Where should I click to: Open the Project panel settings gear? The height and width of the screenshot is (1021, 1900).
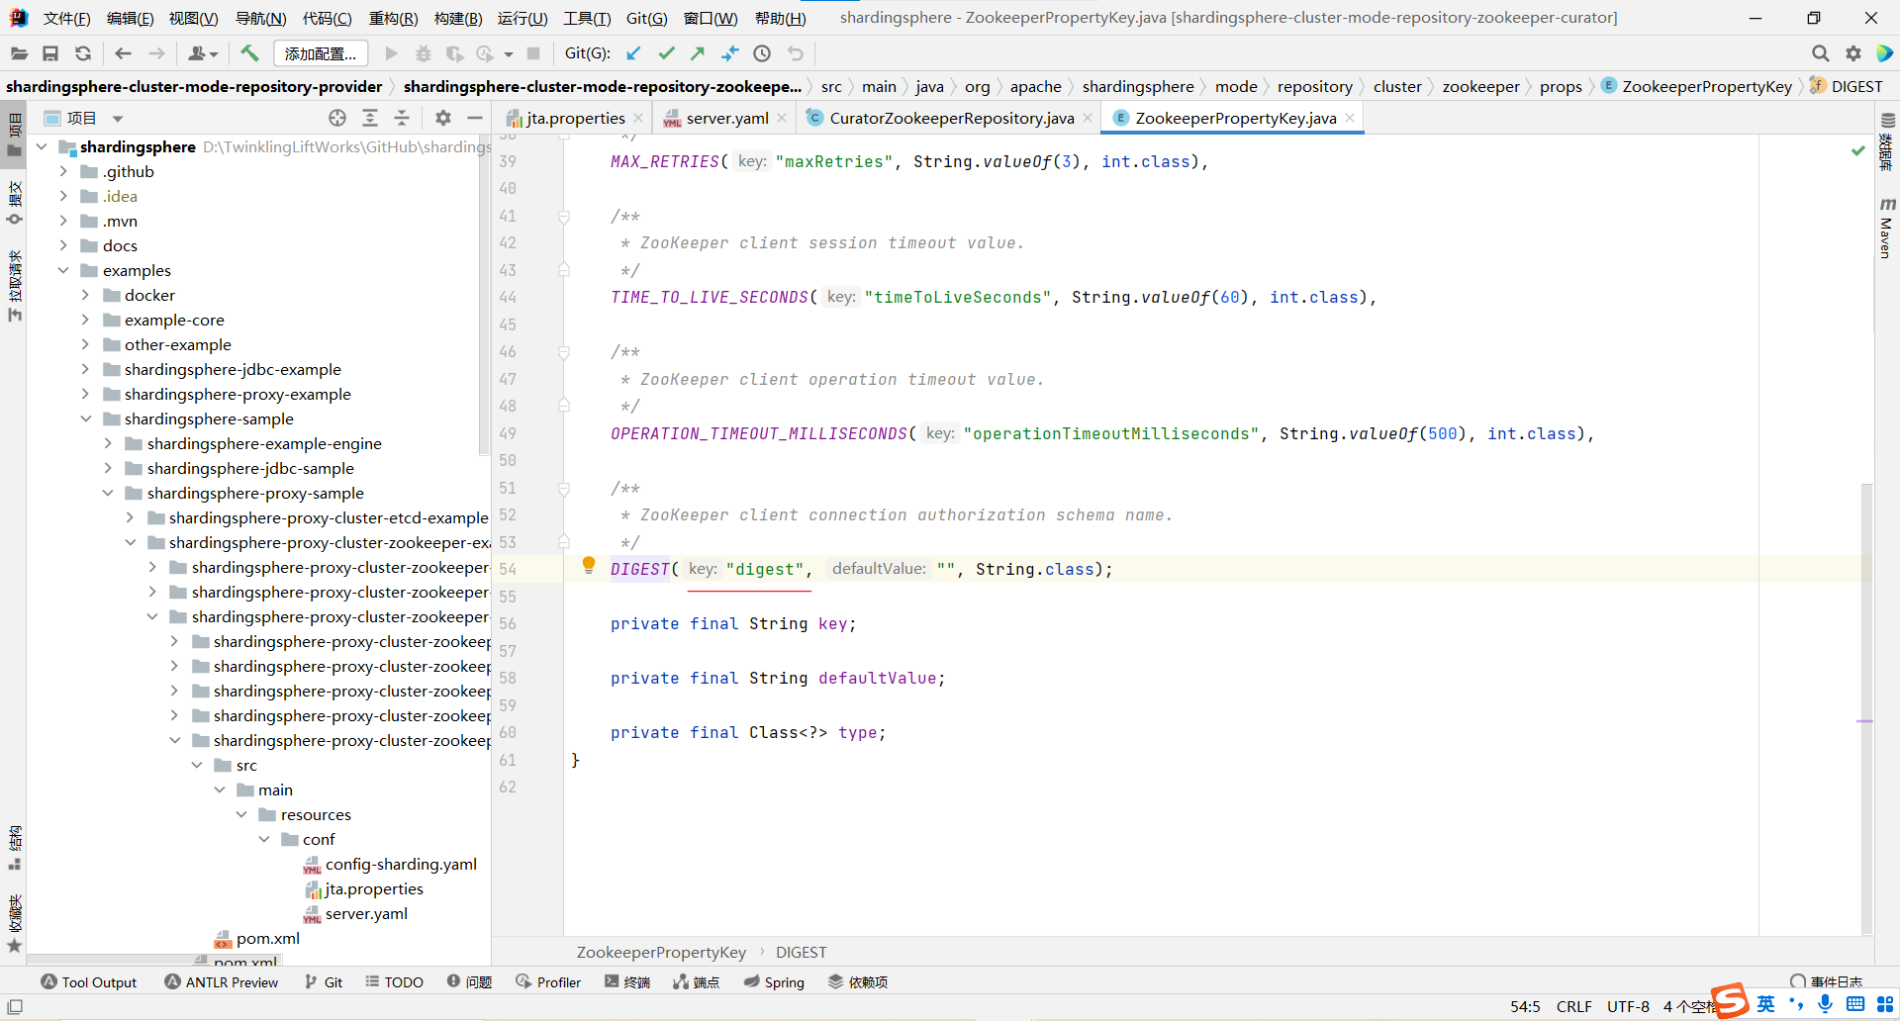click(442, 118)
